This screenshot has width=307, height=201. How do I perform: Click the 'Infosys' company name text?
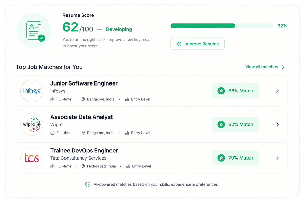click(x=58, y=91)
